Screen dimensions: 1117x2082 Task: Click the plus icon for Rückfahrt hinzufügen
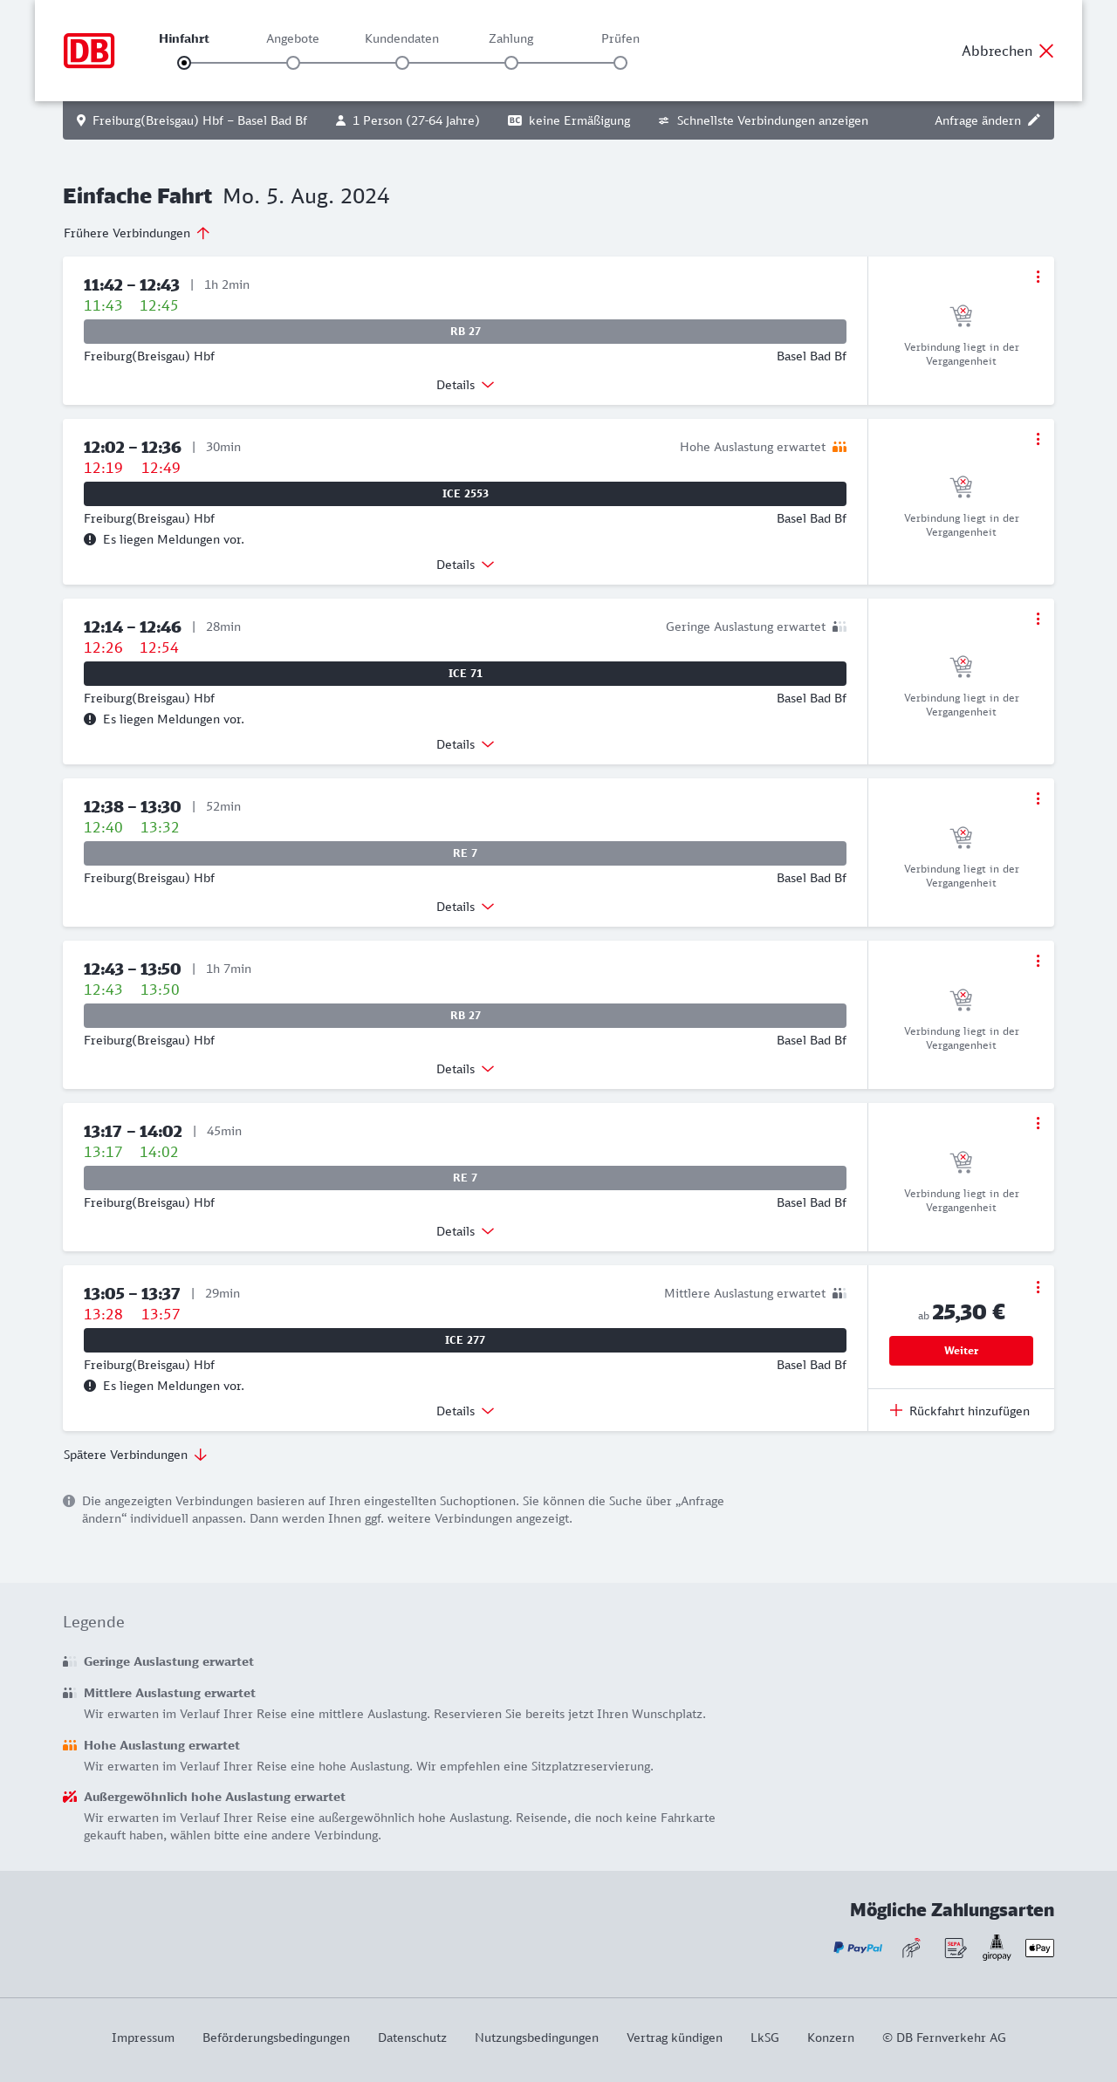(896, 1411)
